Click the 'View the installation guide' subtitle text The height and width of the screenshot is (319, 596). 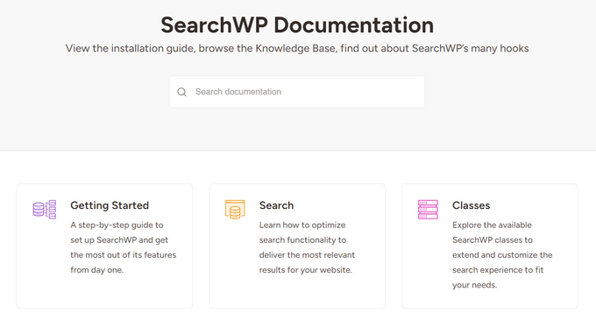pyautogui.click(x=297, y=48)
